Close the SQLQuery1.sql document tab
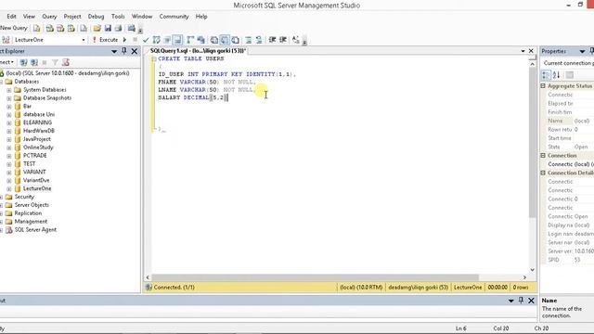Image resolution: width=594 pixels, height=334 pixels. click(531, 51)
